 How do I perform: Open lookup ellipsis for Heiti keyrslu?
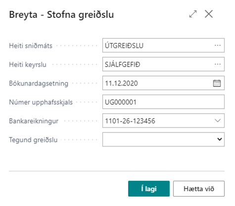pos(218,64)
